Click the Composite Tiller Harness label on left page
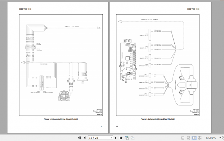This screenshot has width=224, height=141. (x=72, y=27)
